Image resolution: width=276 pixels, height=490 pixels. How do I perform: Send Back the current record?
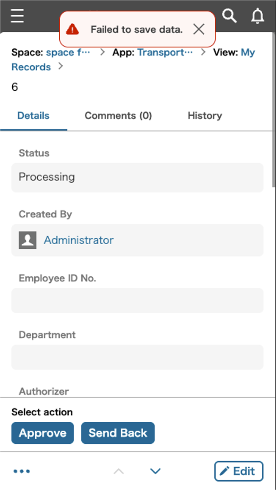pos(118,433)
